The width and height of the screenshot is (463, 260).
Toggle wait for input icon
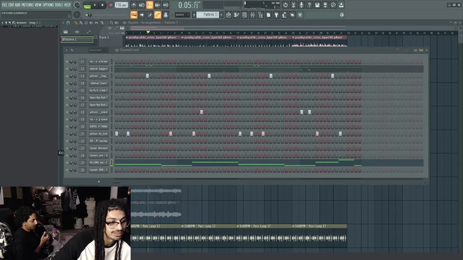tap(142, 5)
